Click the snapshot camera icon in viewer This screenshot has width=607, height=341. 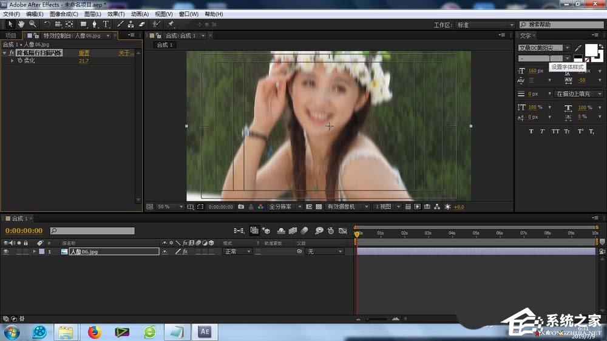tap(241, 207)
